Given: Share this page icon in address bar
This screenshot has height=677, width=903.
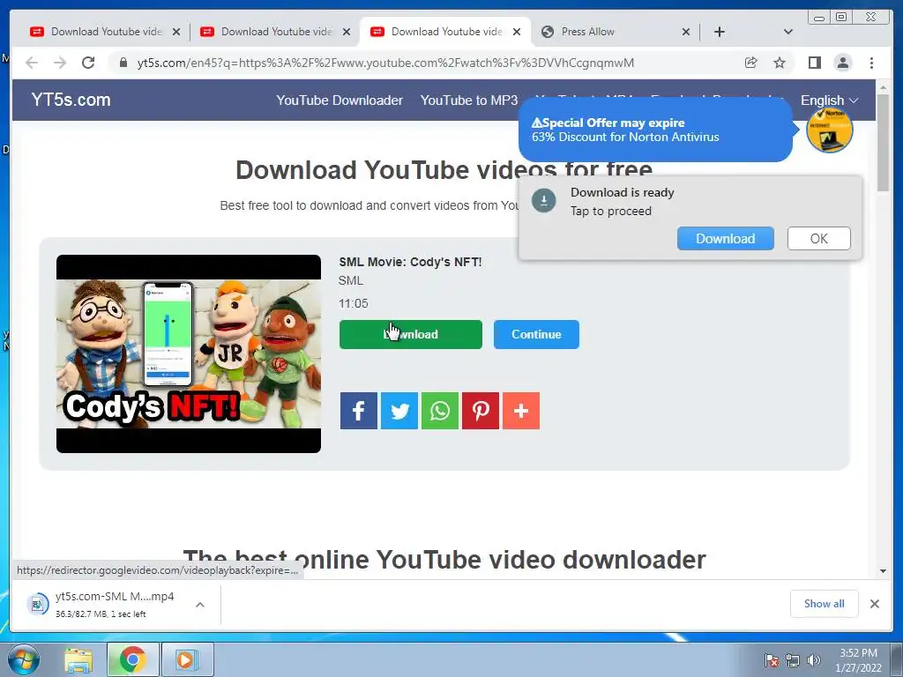Looking at the screenshot, I should (x=751, y=63).
